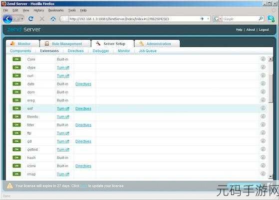Open the Job Queue sub-tab
The height and width of the screenshot is (200, 279).
(148, 51)
